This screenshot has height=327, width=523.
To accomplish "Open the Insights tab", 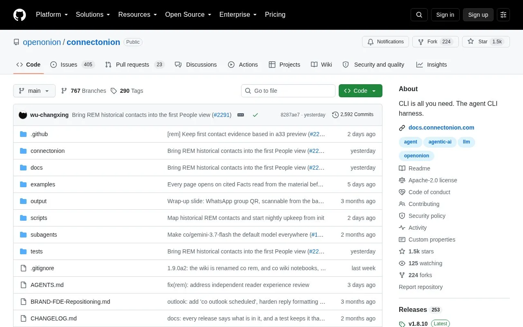I will pyautogui.click(x=431, y=65).
